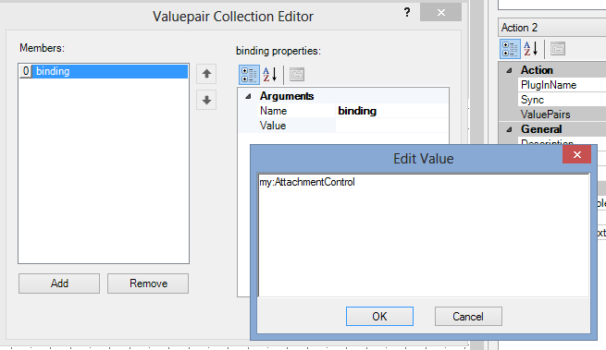Move the binding member down with arrow
606x350 pixels.
pyautogui.click(x=206, y=100)
